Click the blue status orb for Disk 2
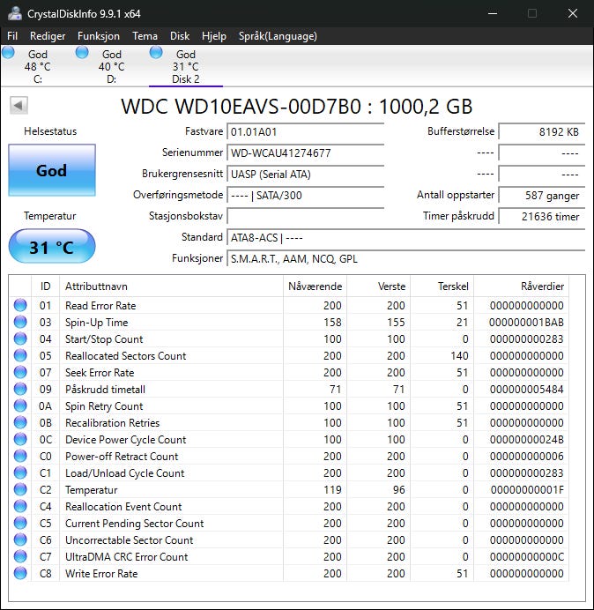 coord(156,52)
